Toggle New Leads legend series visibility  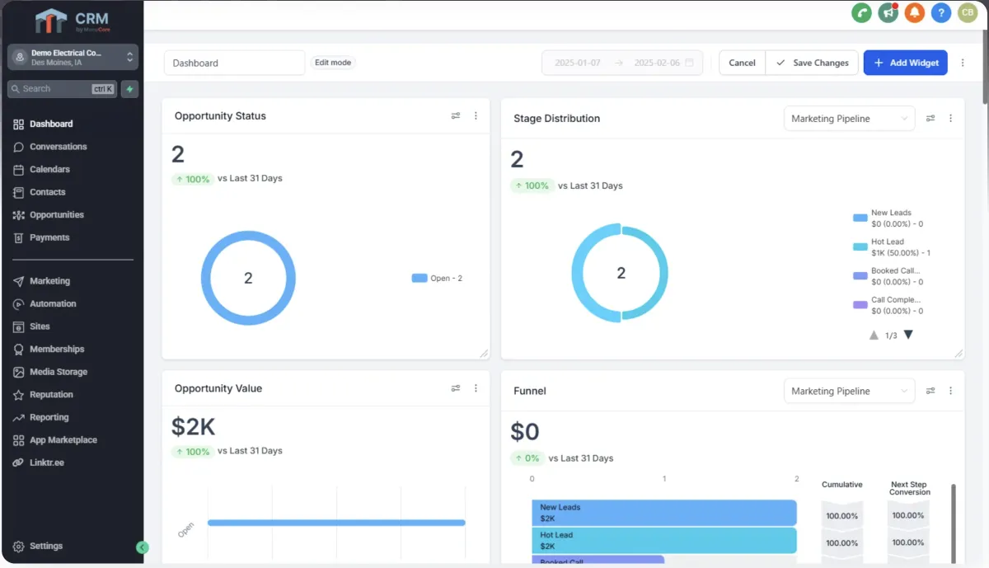[888, 218]
